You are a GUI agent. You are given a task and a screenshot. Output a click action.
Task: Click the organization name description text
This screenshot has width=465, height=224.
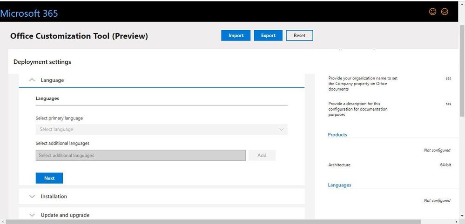click(x=363, y=84)
